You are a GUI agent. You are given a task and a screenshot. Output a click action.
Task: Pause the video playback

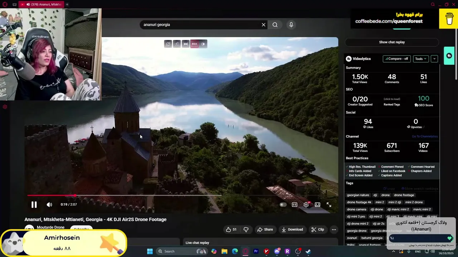34,205
